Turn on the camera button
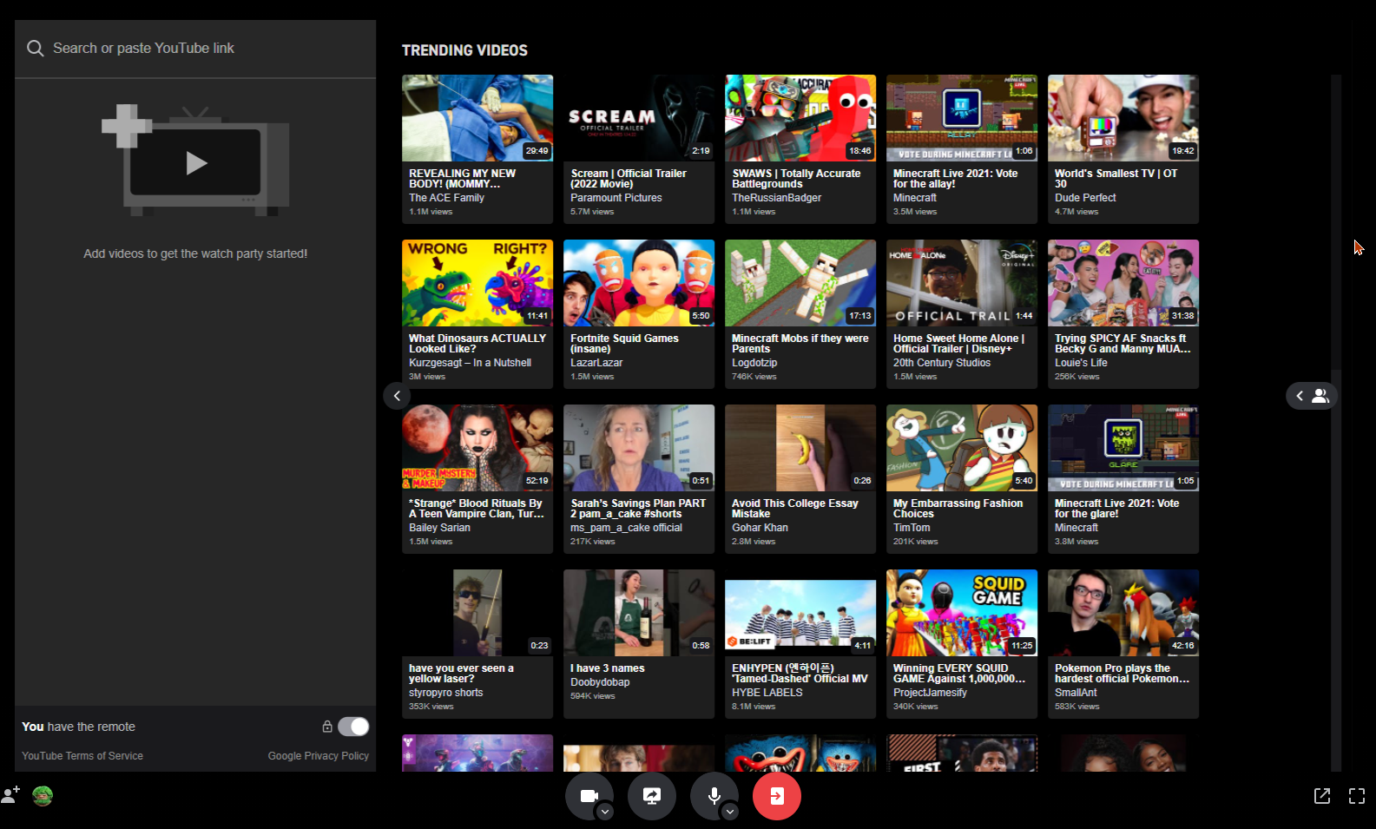The image size is (1376, 829). tap(589, 795)
